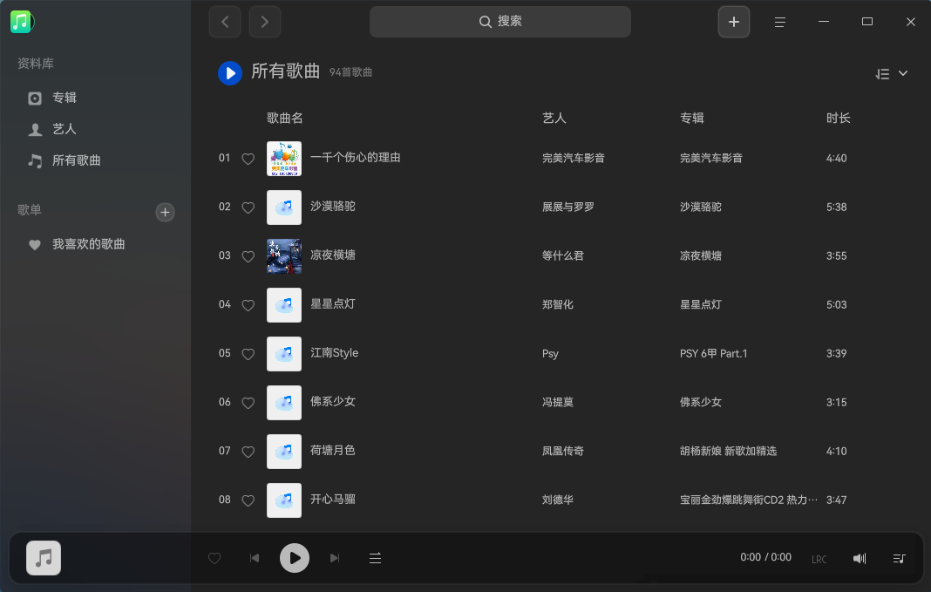Click artist name 凤凰传奇

[x=563, y=452]
